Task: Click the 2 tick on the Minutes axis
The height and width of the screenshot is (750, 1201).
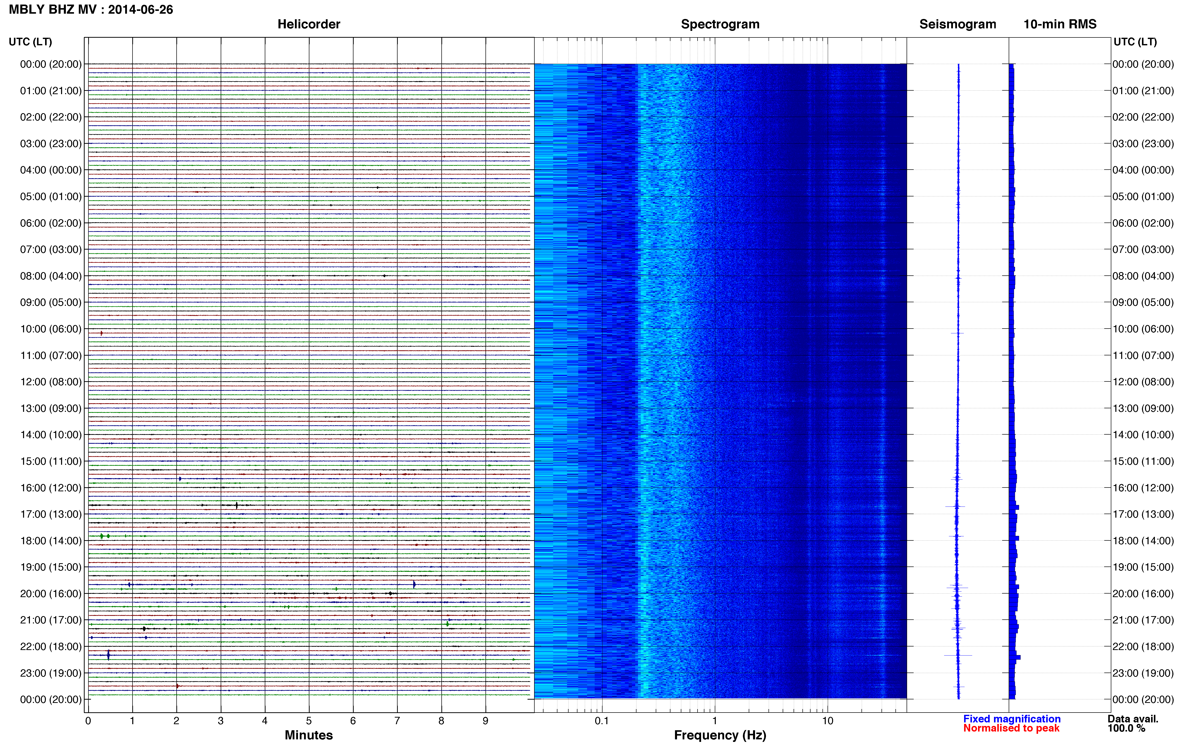Action: click(x=176, y=721)
